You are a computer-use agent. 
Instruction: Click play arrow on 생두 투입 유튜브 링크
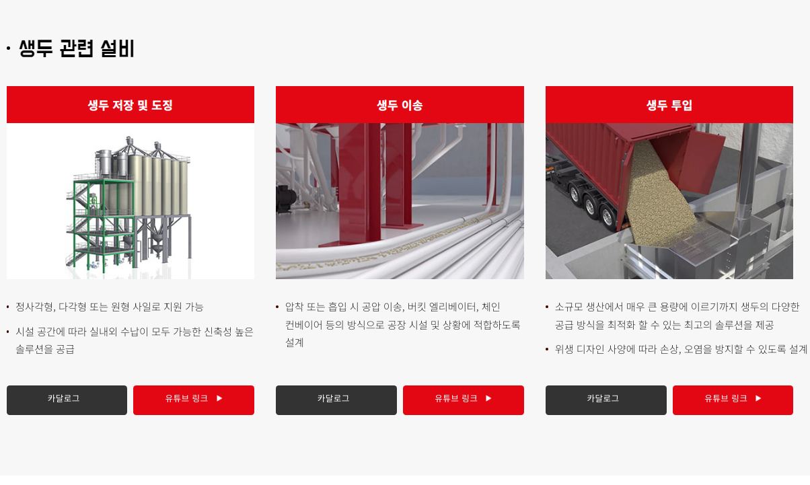[758, 399]
